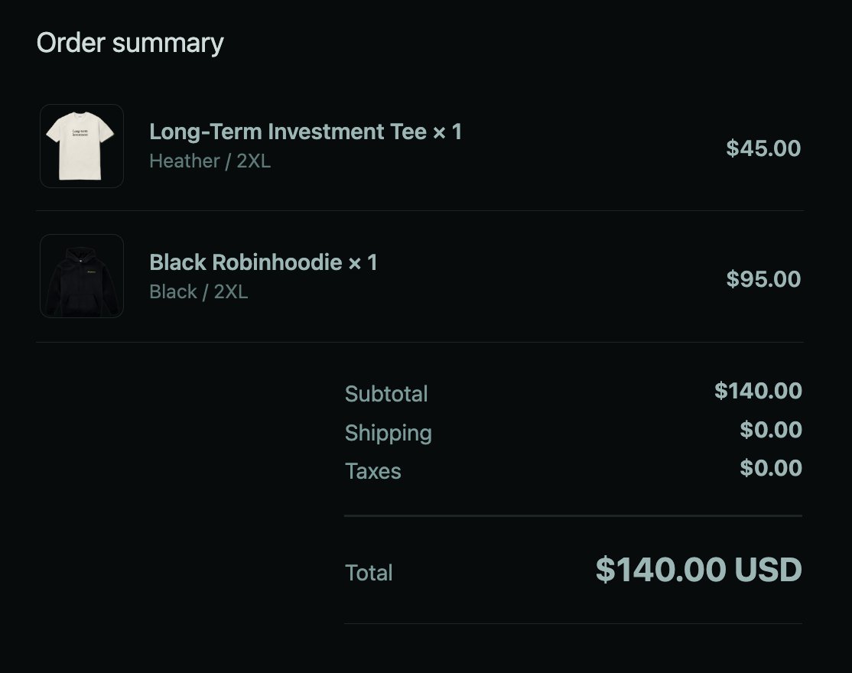
Task: Click the × 1 quantity after Black Robinhoodie
Action: [363, 262]
